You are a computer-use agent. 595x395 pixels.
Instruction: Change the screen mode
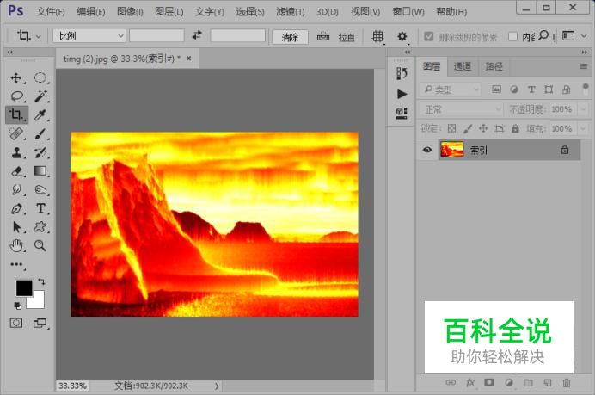click(40, 323)
